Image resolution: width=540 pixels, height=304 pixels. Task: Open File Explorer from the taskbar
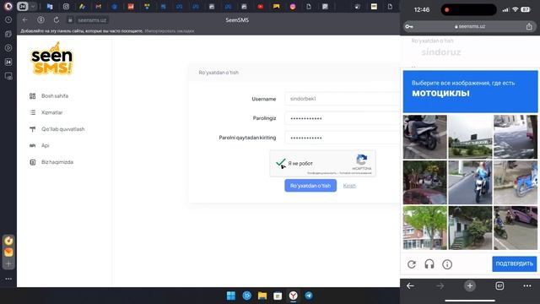click(262, 296)
